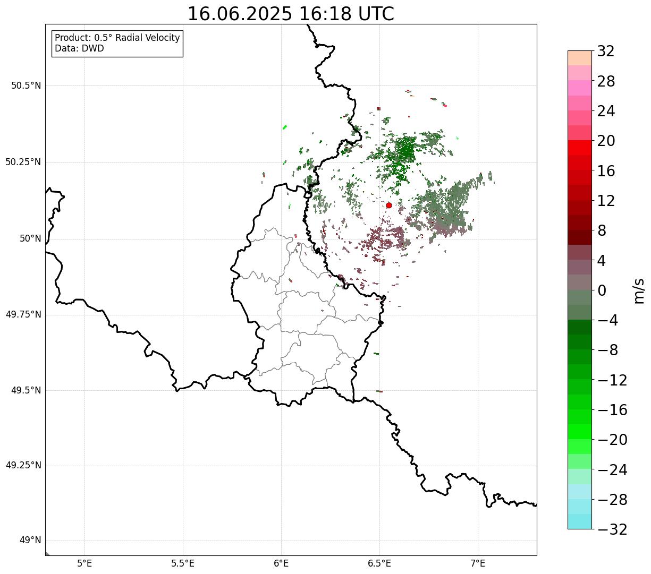Select the colorbar label 8

pos(602,231)
